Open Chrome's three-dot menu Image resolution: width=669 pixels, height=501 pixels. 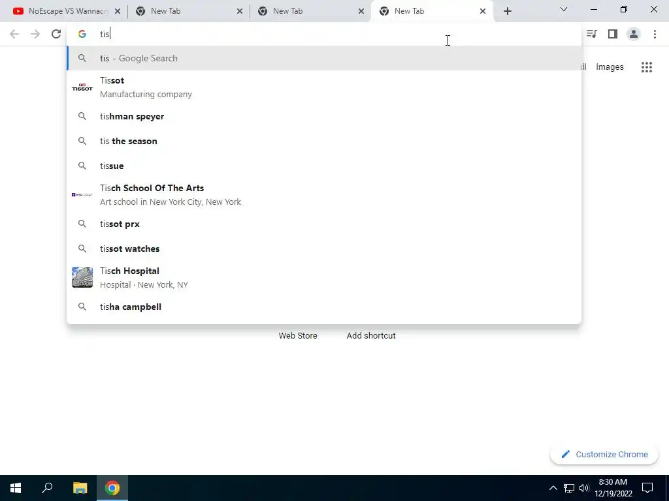point(655,34)
